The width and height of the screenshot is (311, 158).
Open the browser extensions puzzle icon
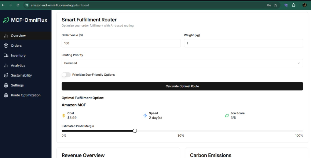[294, 5]
